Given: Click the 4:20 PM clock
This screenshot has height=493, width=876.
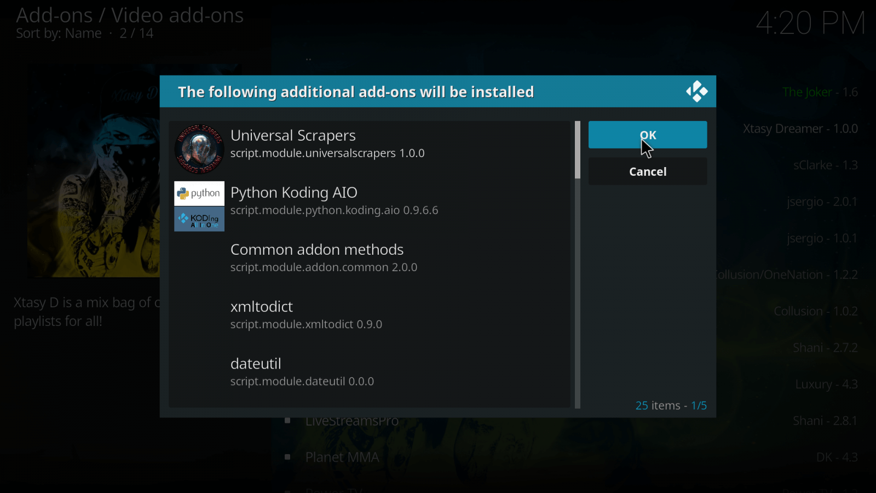Looking at the screenshot, I should (810, 24).
